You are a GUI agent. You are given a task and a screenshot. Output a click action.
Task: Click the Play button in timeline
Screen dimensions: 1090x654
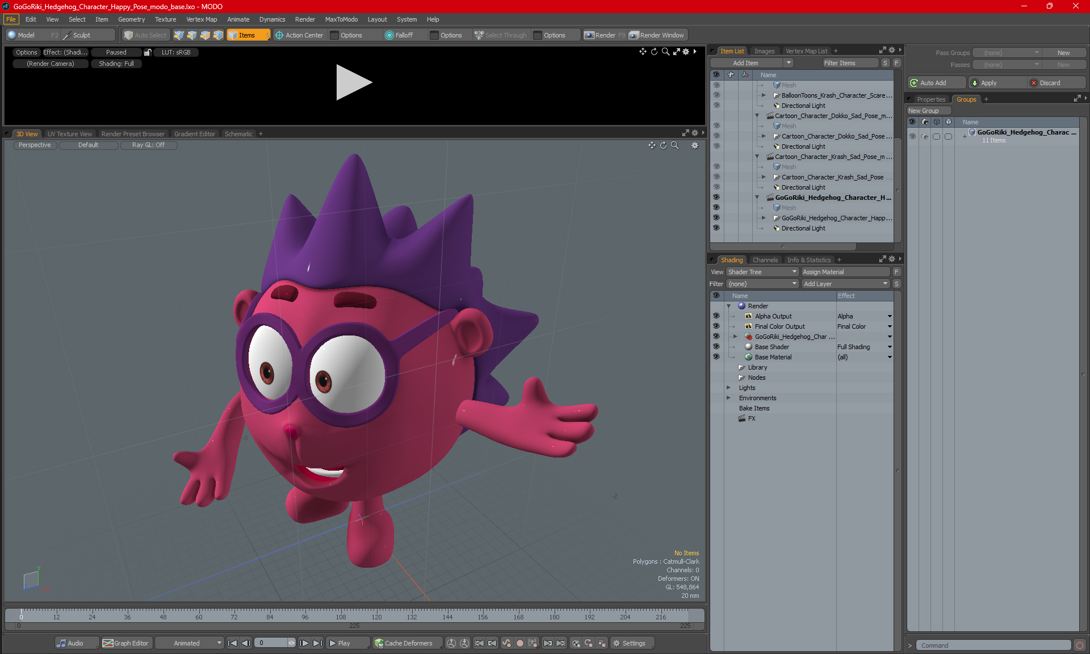(347, 643)
